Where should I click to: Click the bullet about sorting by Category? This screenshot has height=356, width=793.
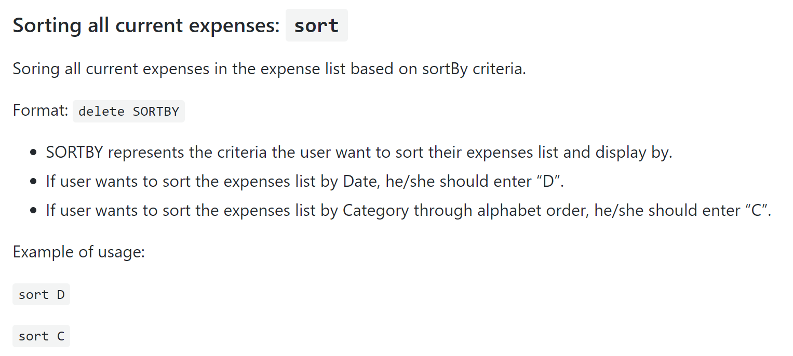coord(409,211)
